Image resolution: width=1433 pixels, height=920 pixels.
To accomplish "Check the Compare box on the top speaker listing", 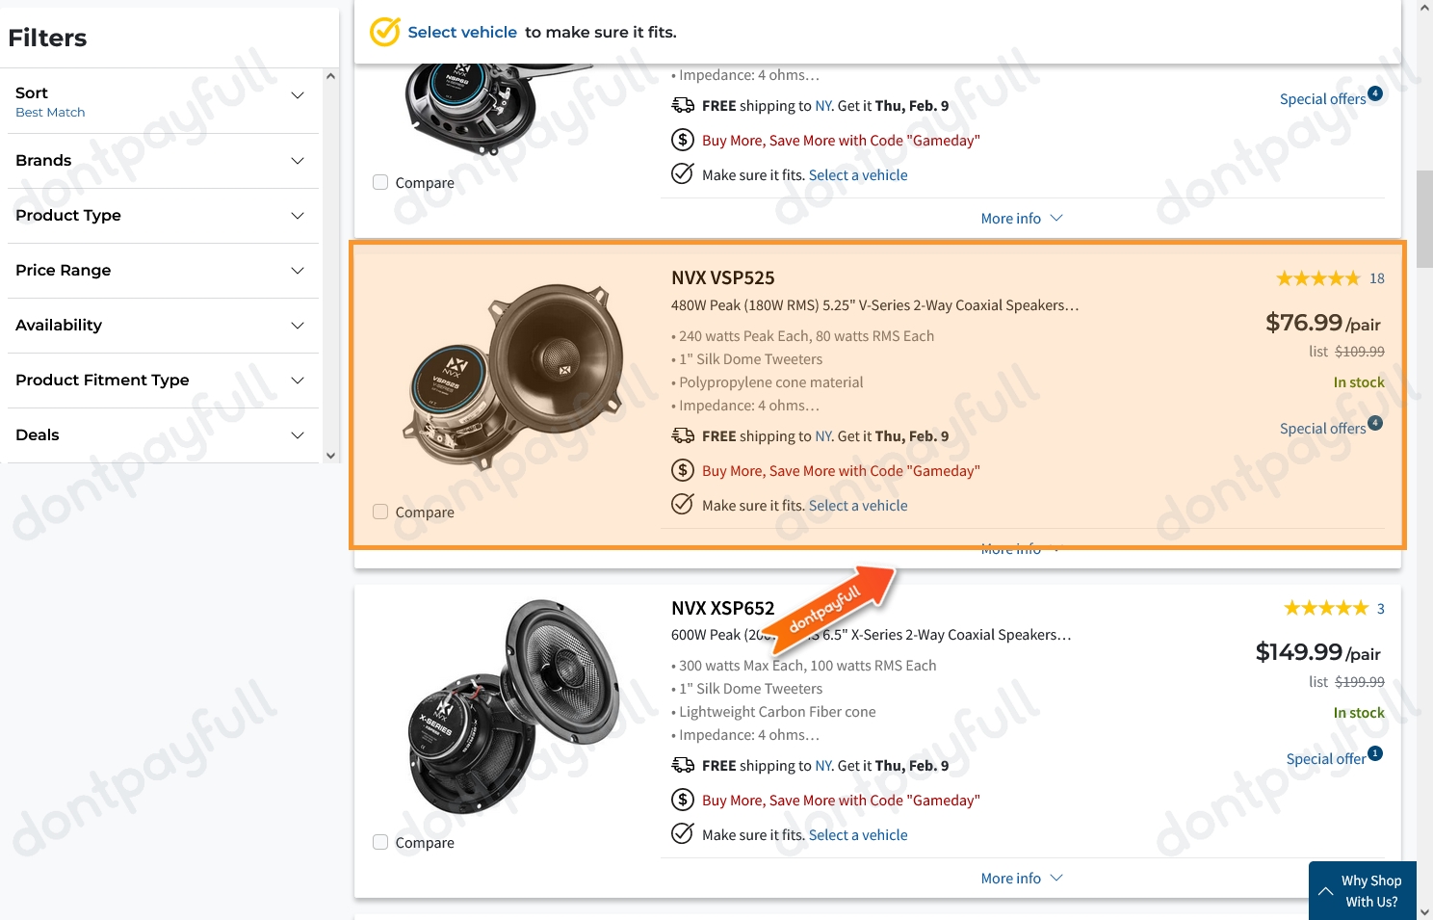I will coord(380,181).
